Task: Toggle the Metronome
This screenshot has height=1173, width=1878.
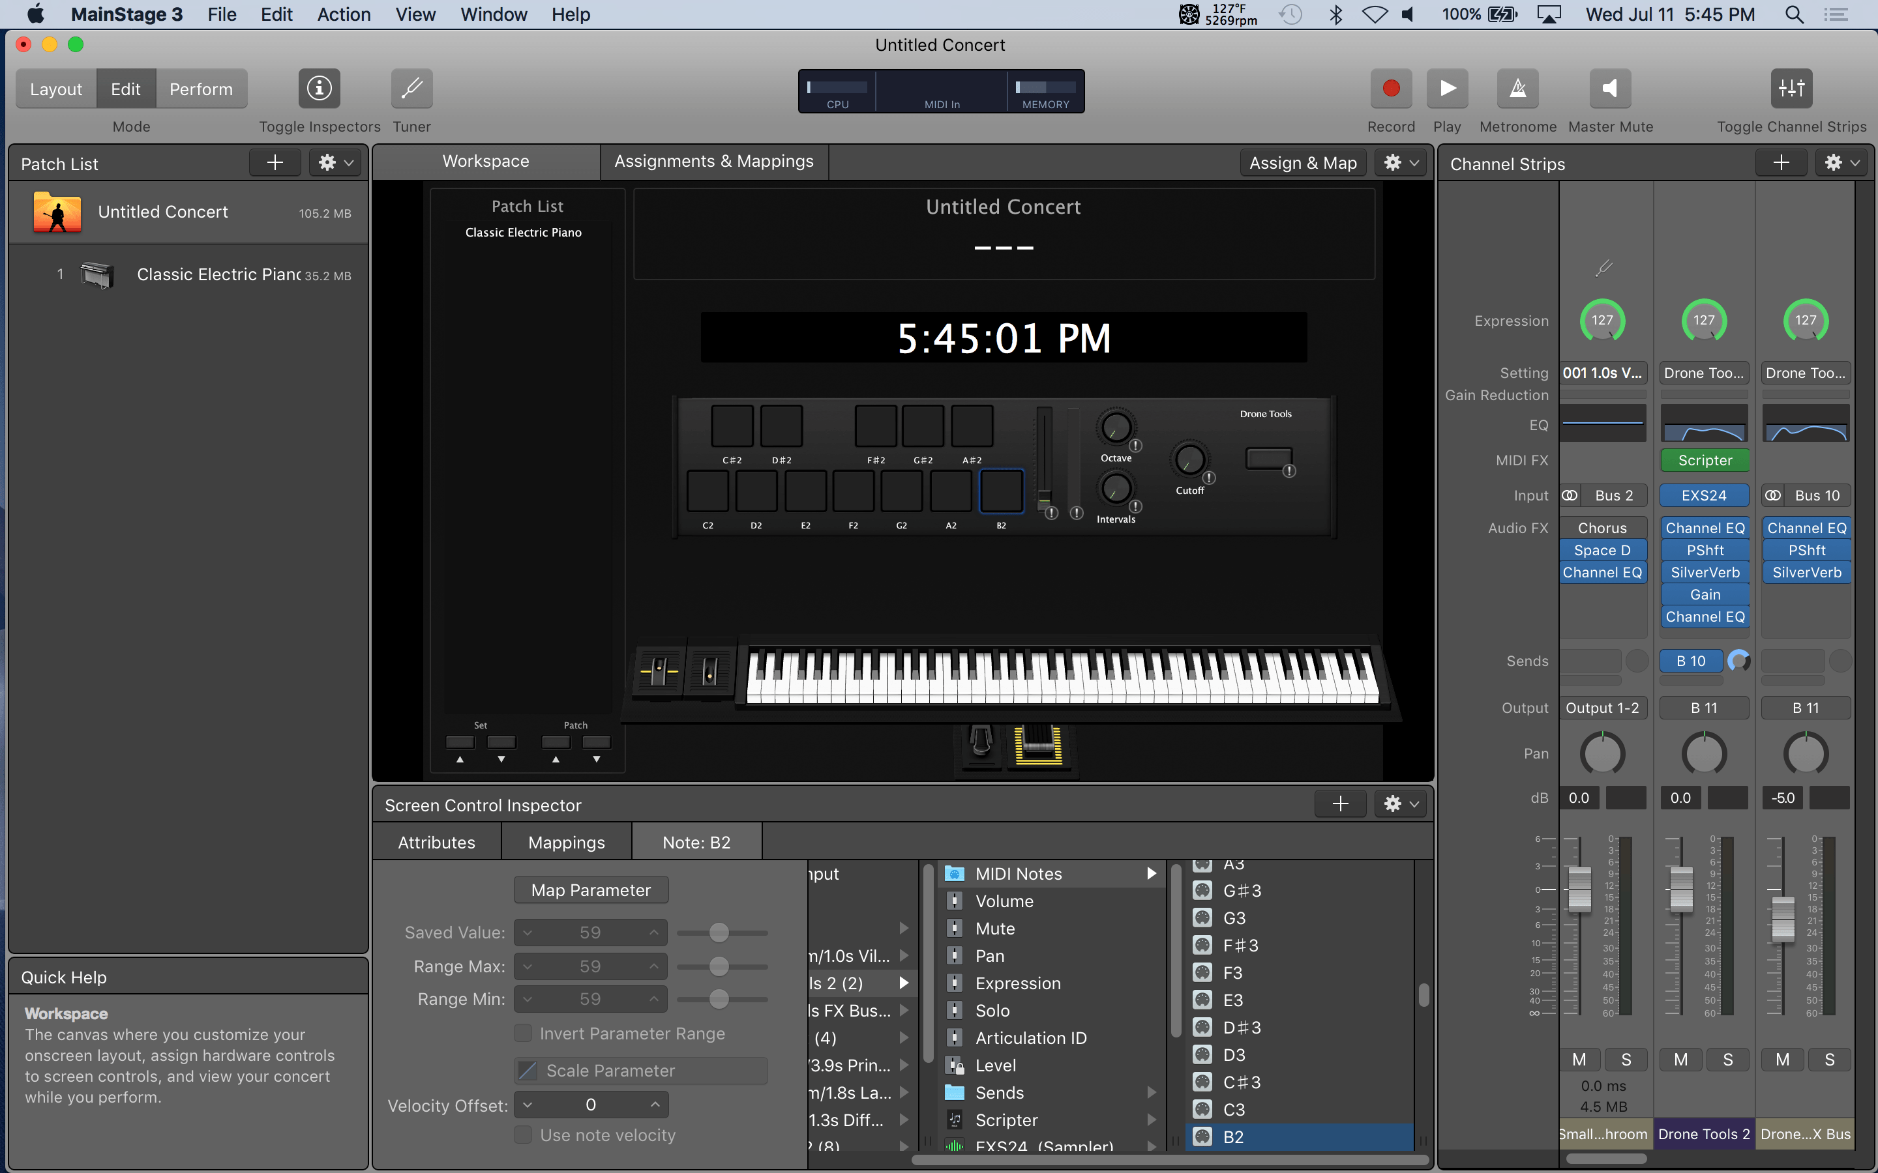Action: pos(1517,89)
